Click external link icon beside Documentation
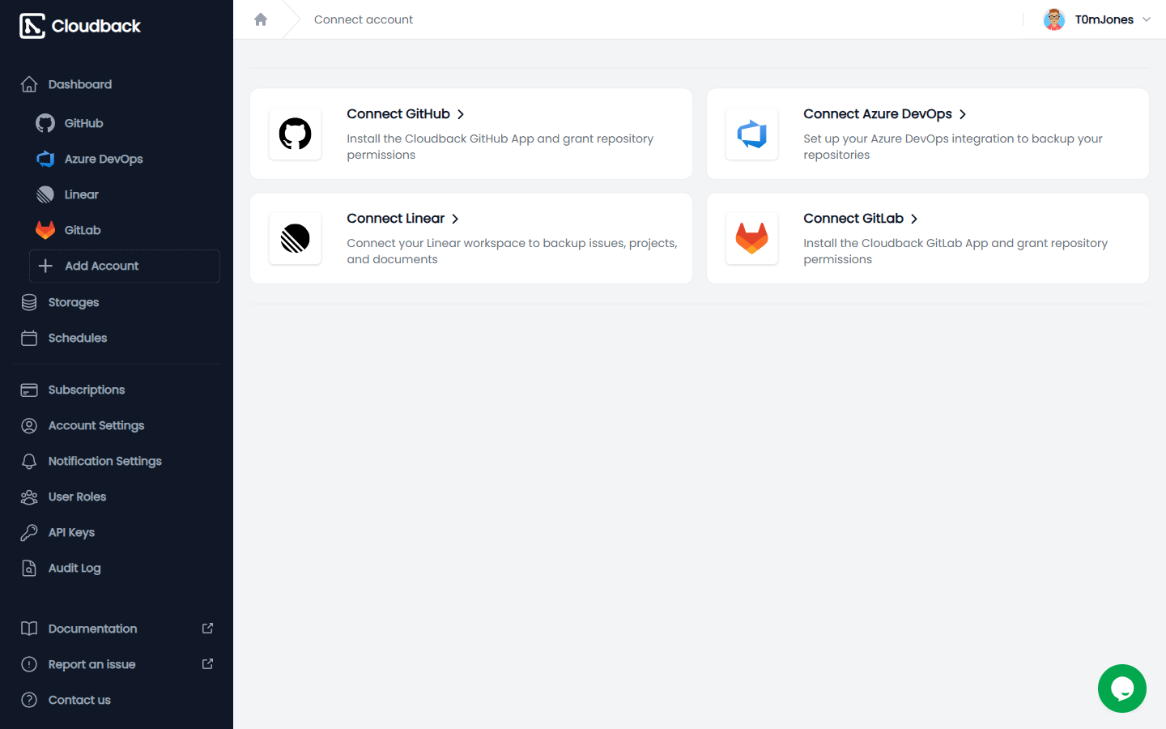This screenshot has height=729, width=1166. 207,629
